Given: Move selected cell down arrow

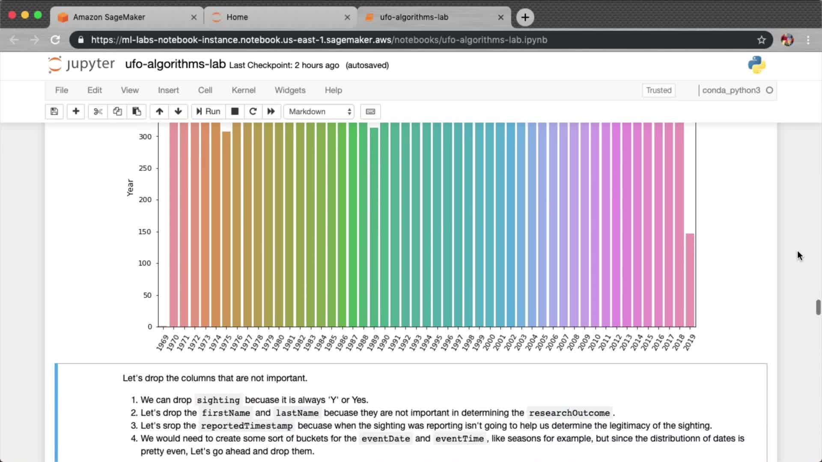Looking at the screenshot, I should point(178,112).
